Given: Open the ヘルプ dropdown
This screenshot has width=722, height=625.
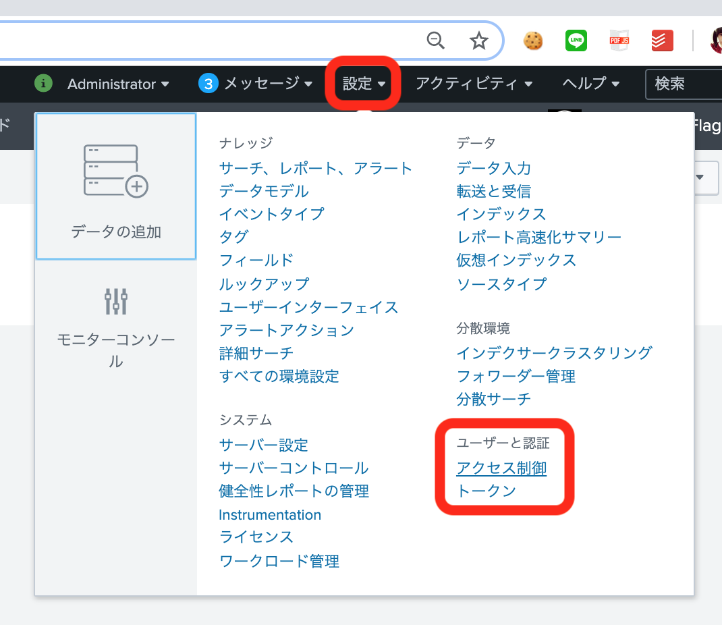Looking at the screenshot, I should click(591, 84).
